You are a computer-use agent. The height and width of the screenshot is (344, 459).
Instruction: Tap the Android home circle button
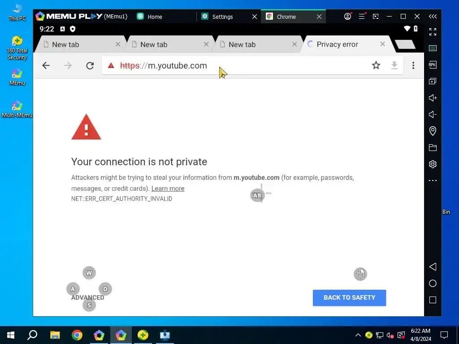click(433, 283)
